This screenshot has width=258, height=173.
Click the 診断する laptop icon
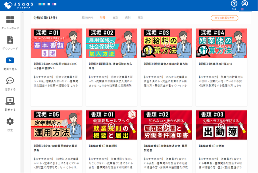[x=10, y=101]
